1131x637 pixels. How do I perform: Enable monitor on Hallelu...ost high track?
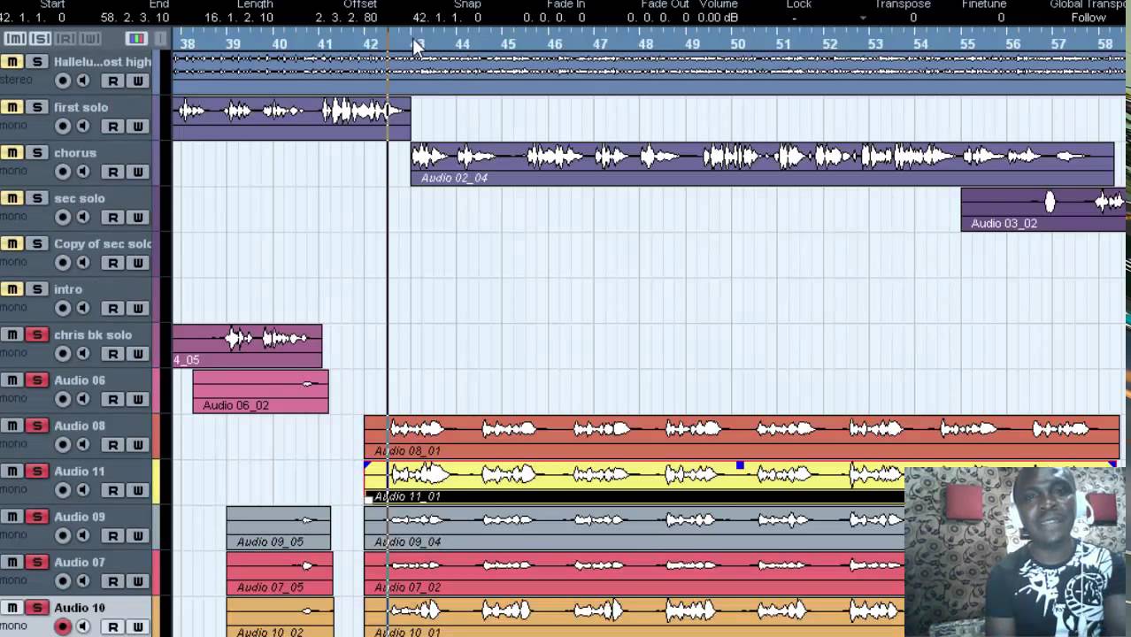tap(83, 81)
